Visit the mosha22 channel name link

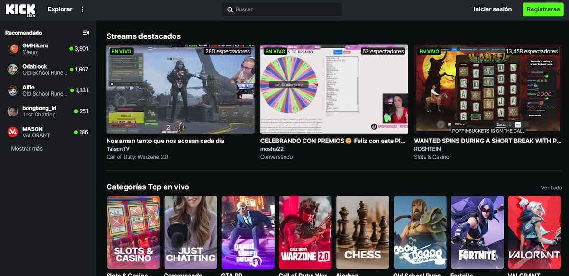tap(272, 149)
